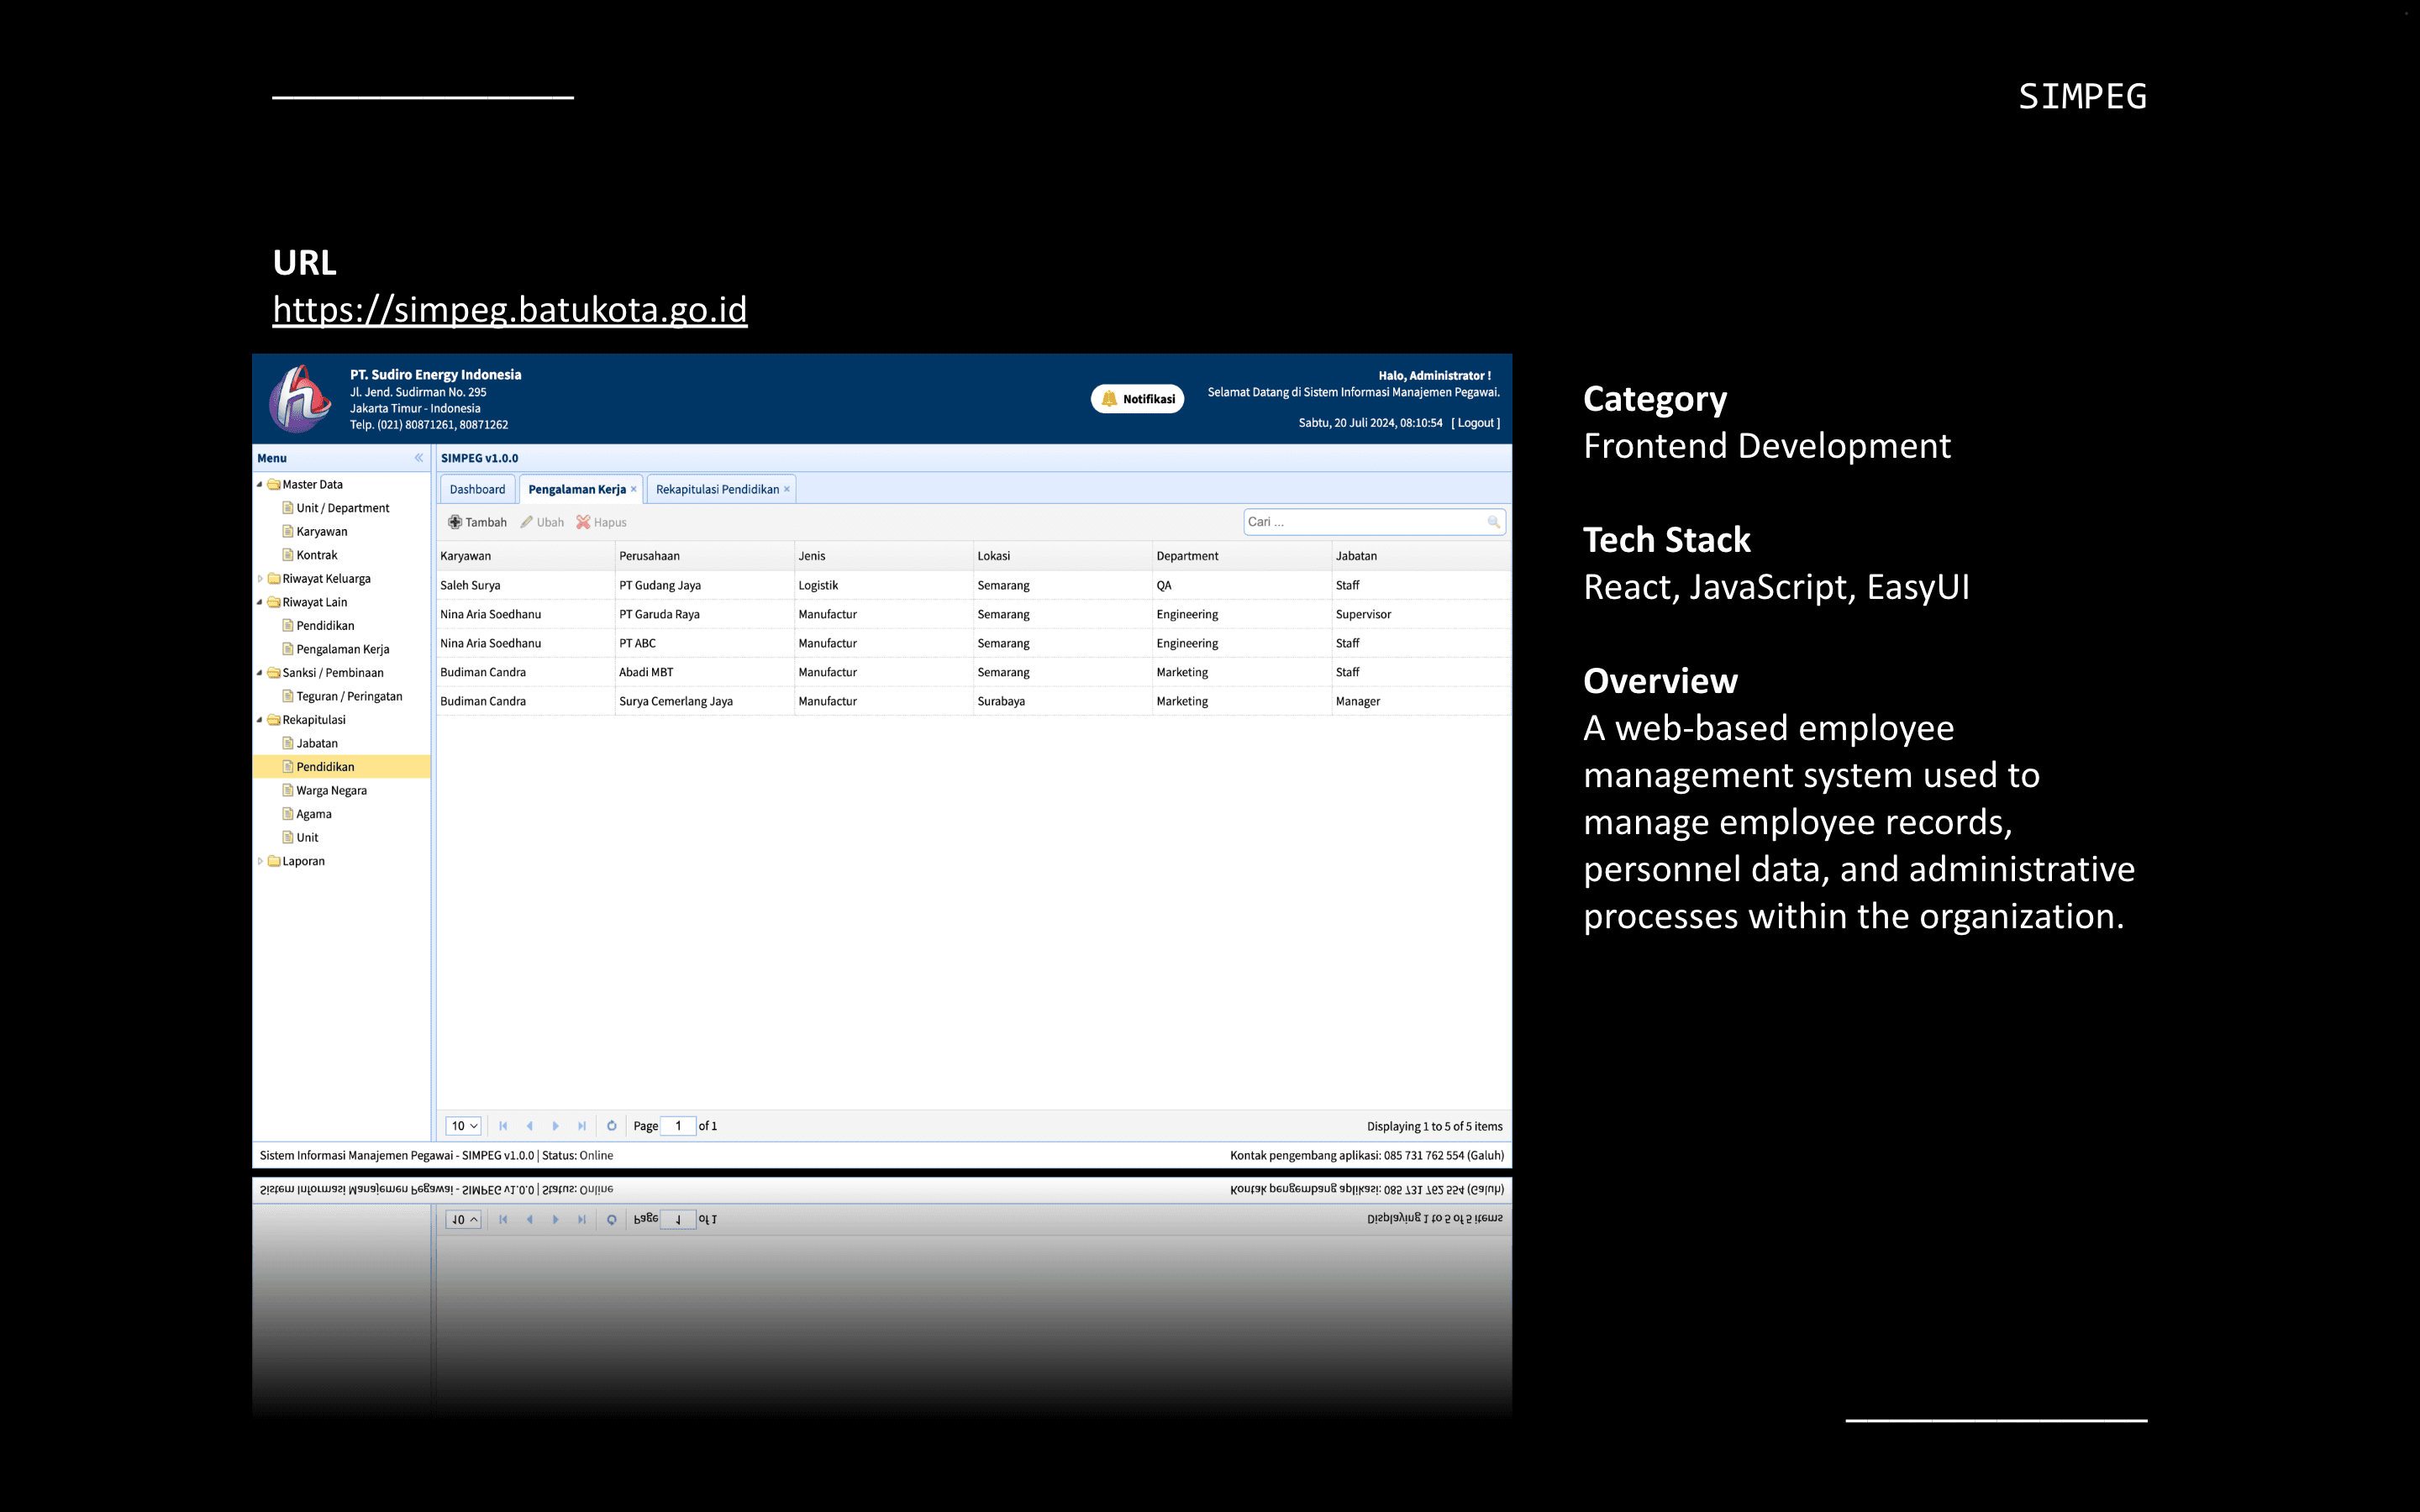
Task: Open Karyawan in the menu tree
Action: [x=322, y=532]
